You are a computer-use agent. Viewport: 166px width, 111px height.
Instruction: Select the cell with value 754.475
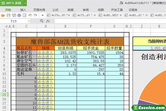point(91,57)
